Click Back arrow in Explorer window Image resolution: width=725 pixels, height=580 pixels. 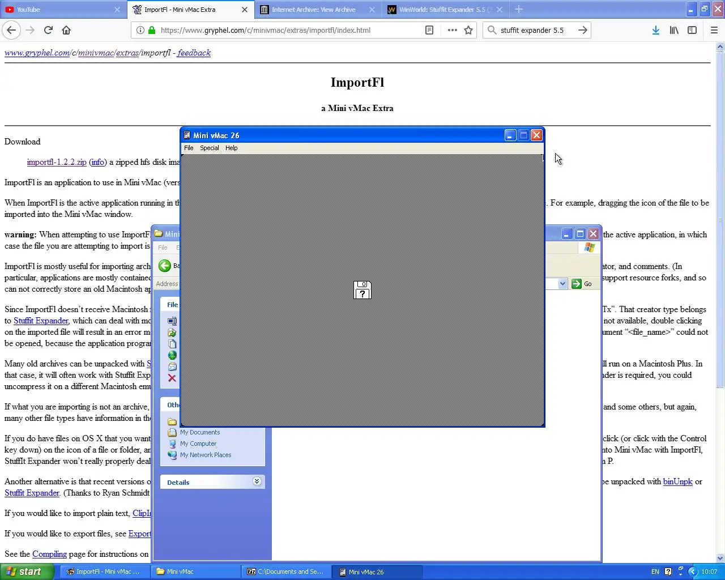click(165, 266)
